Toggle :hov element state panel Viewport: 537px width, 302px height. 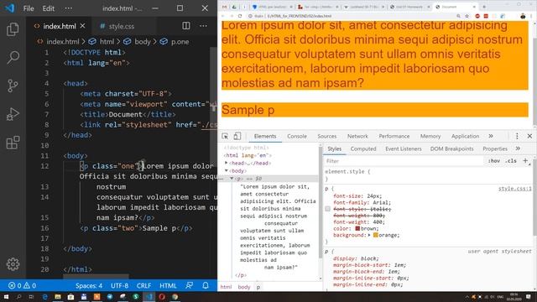click(x=494, y=161)
